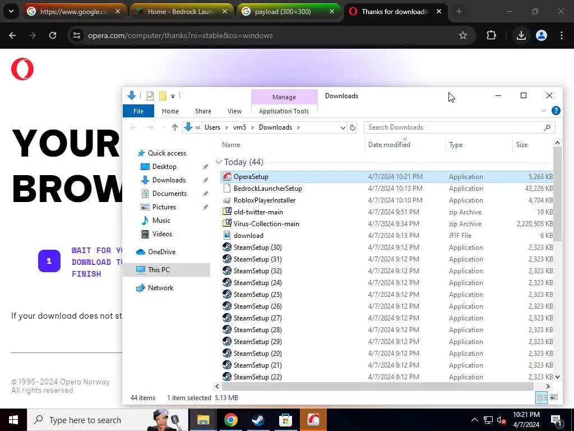This screenshot has height=431, width=574.
Task: Close the payload (300×300) tab
Action: [331, 11]
